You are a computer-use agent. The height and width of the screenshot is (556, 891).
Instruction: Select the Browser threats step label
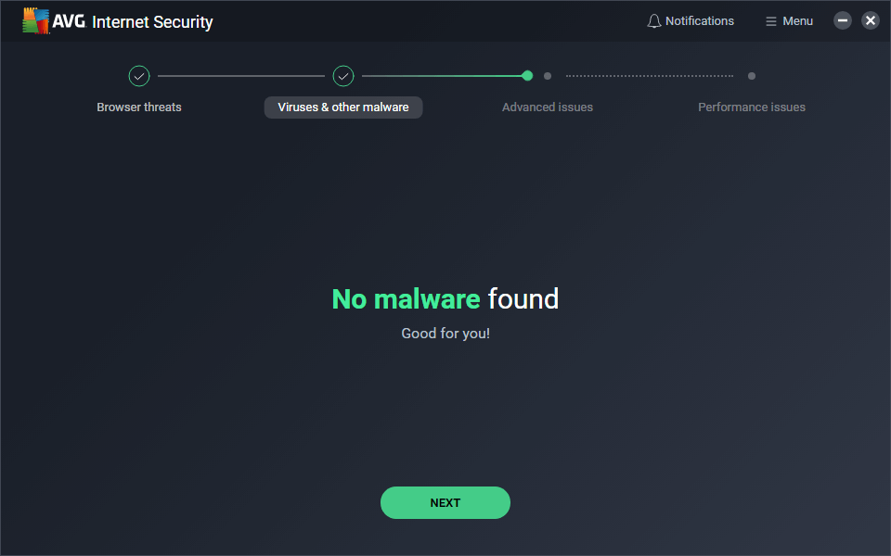[139, 107]
